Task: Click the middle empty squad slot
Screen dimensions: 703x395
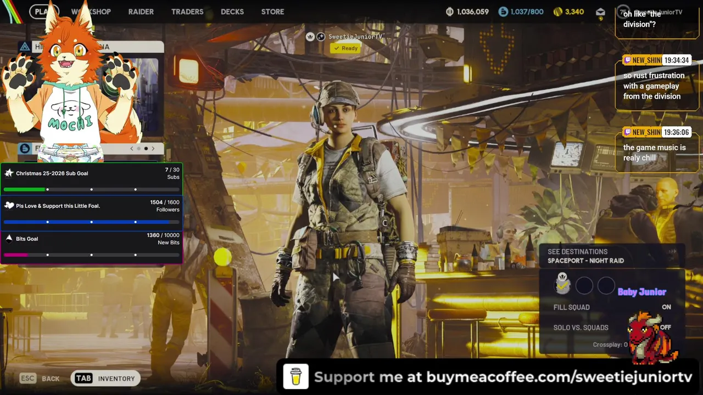Action: click(584, 285)
